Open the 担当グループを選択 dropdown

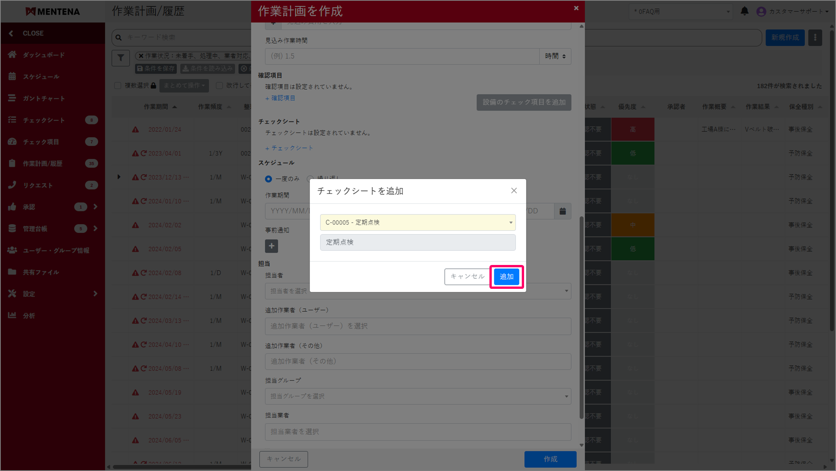tap(417, 396)
